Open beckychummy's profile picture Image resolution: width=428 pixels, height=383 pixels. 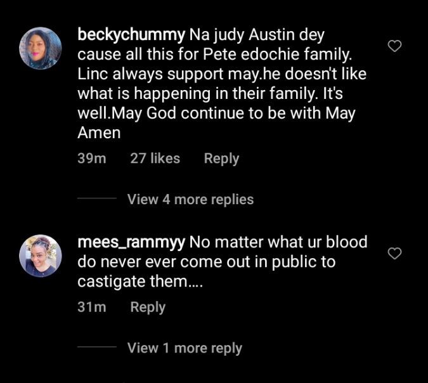[x=41, y=48]
